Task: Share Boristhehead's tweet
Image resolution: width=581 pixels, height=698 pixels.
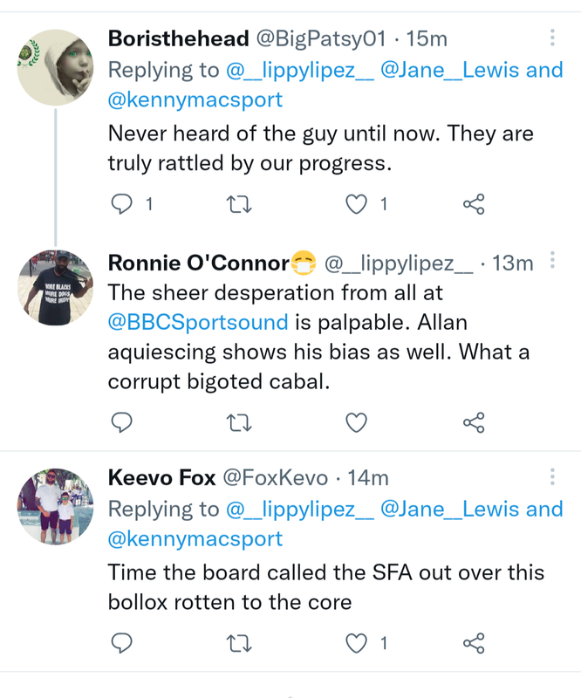Action: pos(474,205)
